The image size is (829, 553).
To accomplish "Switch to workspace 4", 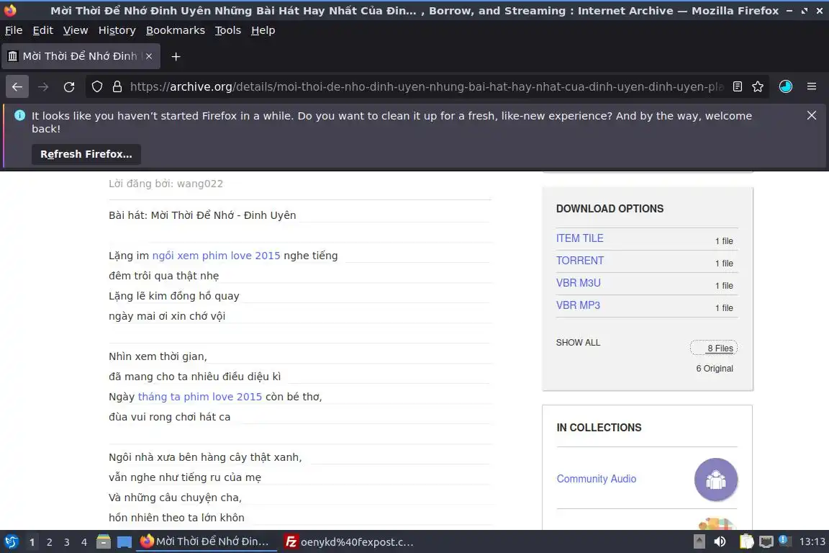I will [x=84, y=542].
